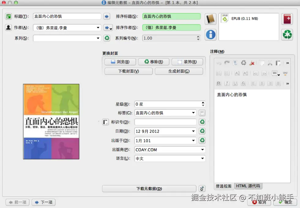
Task: Click the blue arrow next to the title field
Action: pos(107,16)
